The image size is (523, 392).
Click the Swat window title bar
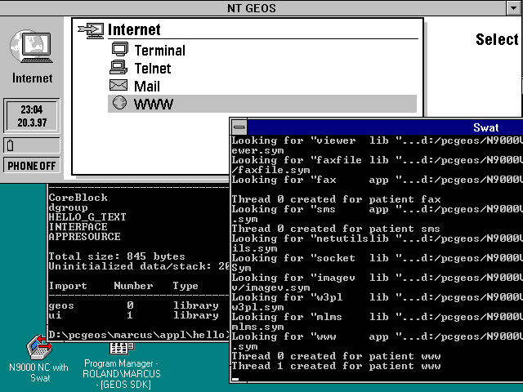(x=385, y=127)
